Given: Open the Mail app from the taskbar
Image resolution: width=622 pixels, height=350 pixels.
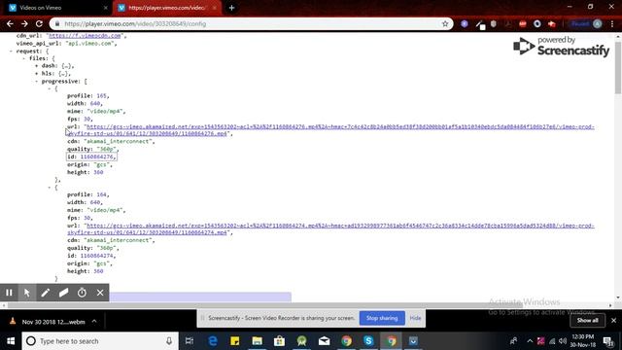Looking at the screenshot, I should click(324, 341).
